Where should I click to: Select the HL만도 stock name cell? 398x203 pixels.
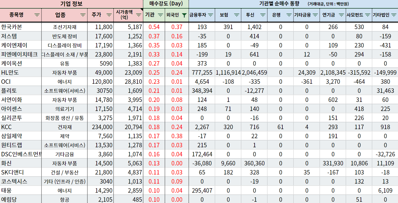(21, 72)
